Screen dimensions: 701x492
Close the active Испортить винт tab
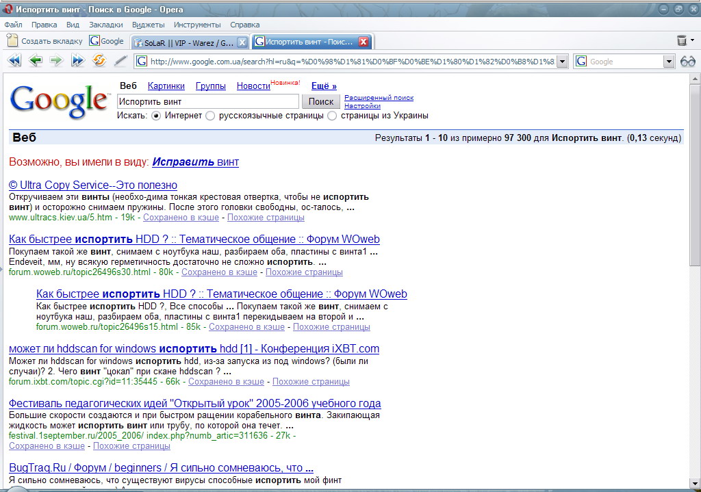(x=364, y=42)
